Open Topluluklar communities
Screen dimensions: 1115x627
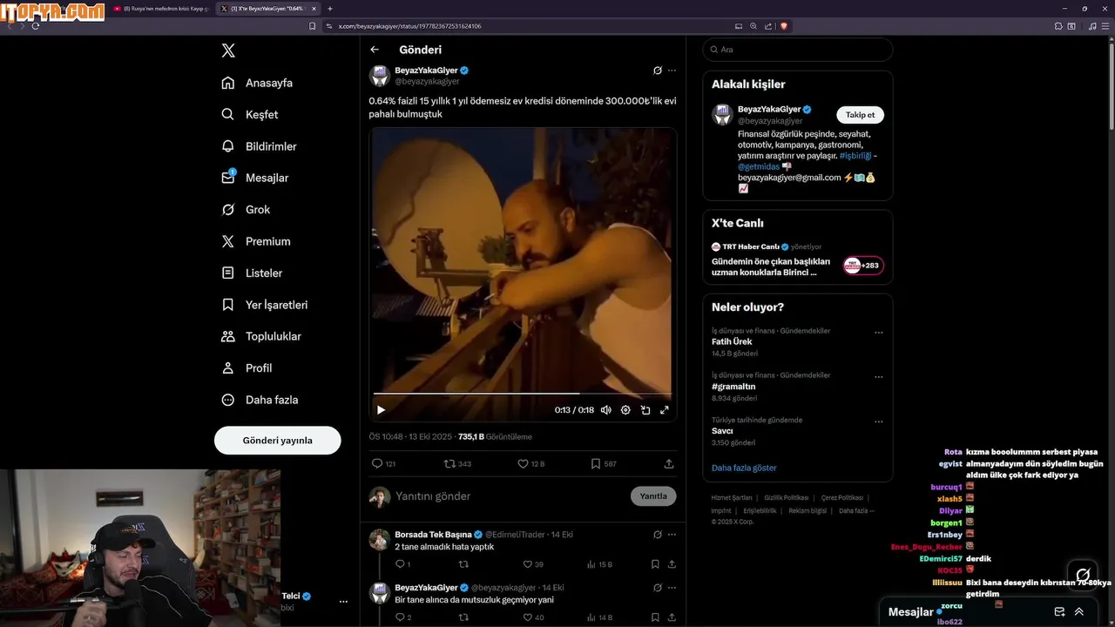(261, 336)
